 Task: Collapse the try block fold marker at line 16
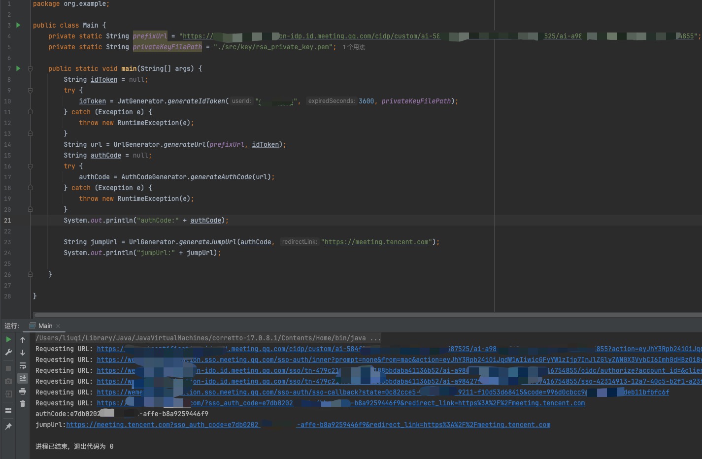point(30,166)
